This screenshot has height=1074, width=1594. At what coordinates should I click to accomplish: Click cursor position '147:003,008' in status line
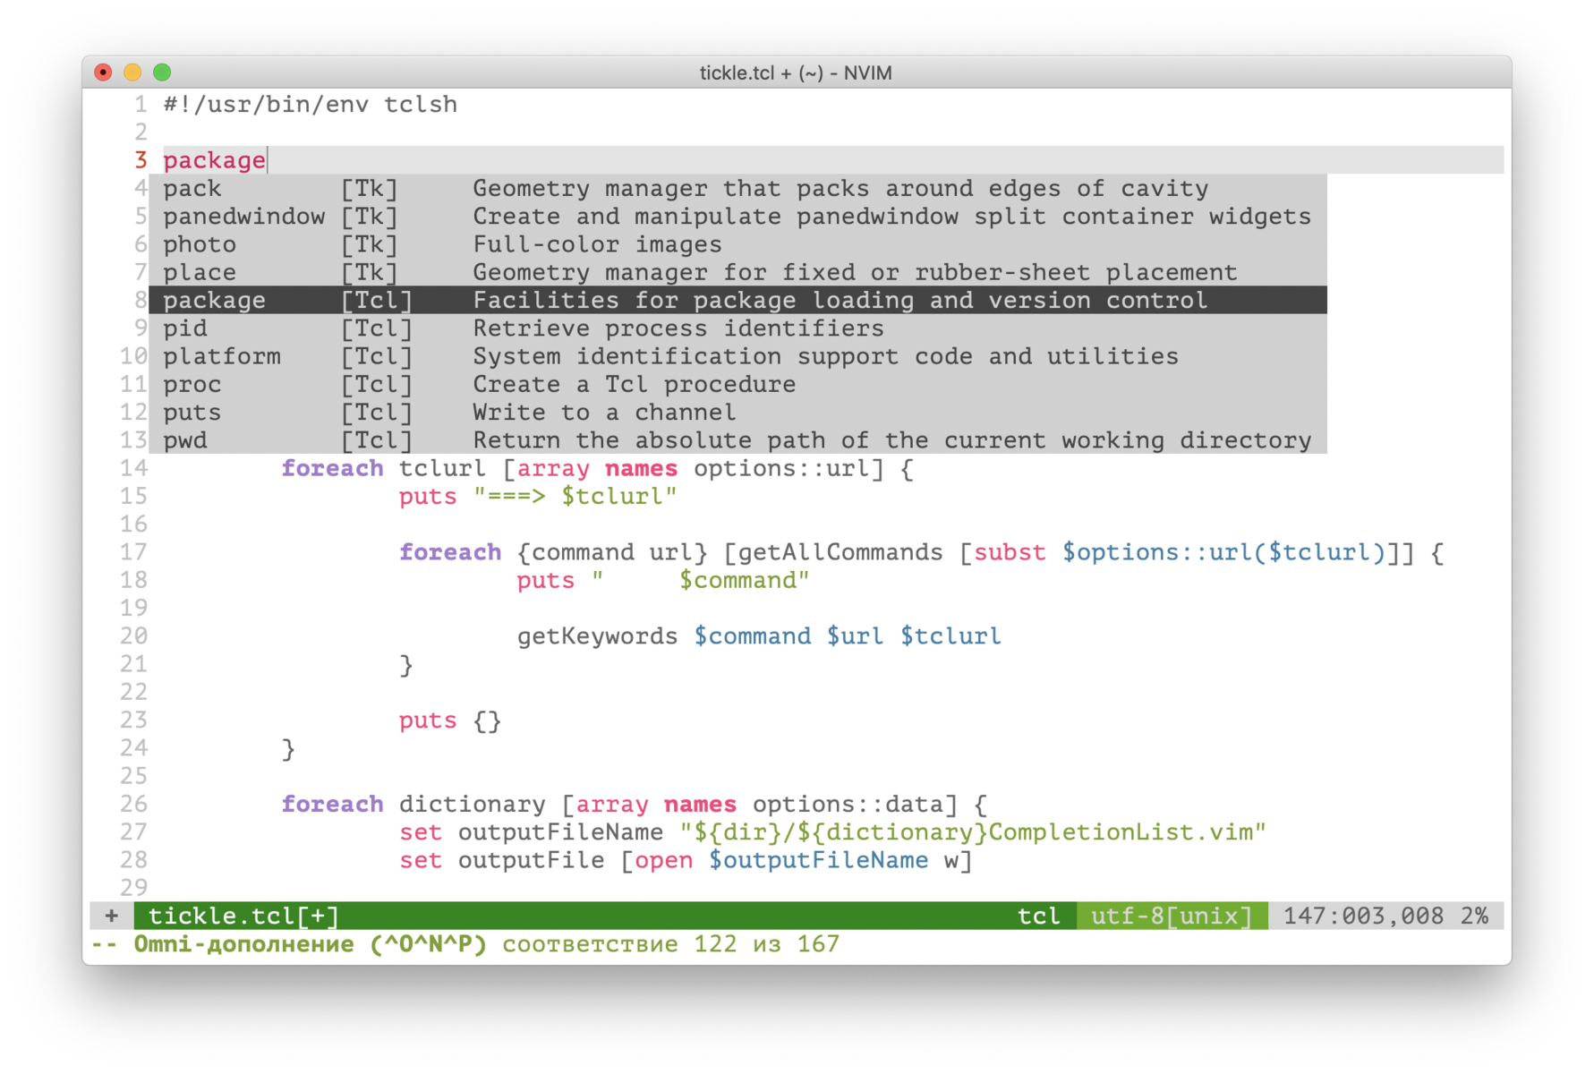click(x=1363, y=916)
